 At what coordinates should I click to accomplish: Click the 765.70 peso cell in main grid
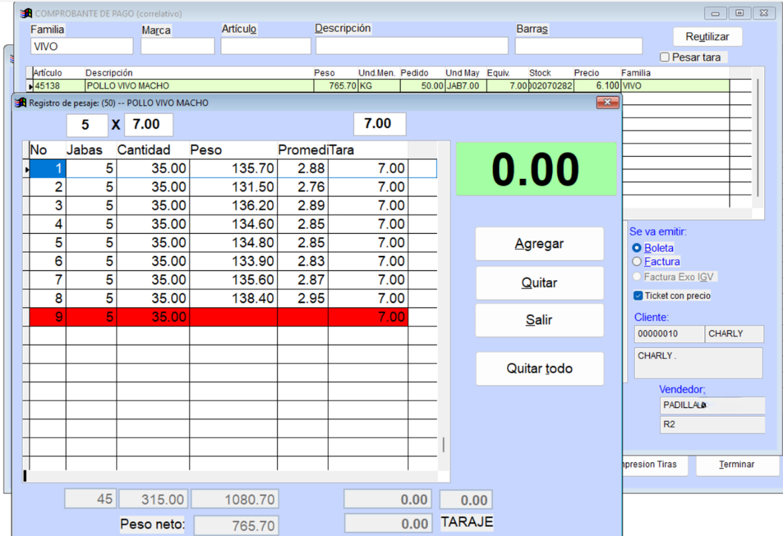(x=336, y=86)
